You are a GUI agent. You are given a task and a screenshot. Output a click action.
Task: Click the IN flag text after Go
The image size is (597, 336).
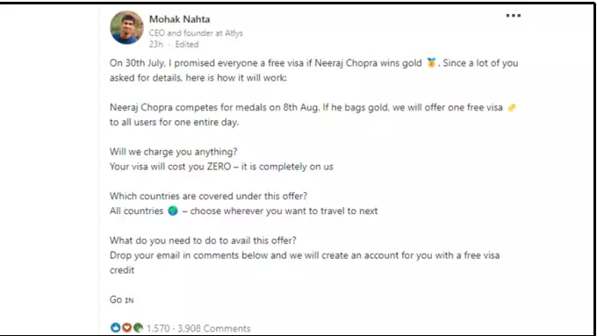pyautogui.click(x=129, y=300)
